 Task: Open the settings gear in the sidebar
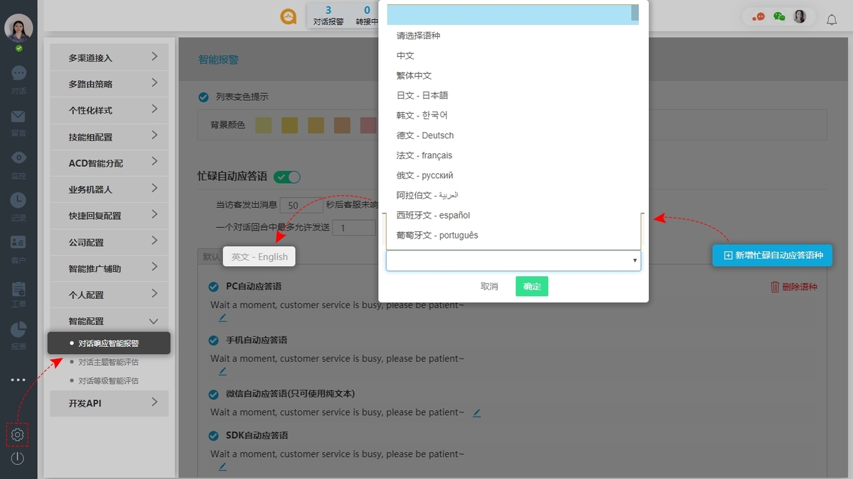tap(18, 435)
